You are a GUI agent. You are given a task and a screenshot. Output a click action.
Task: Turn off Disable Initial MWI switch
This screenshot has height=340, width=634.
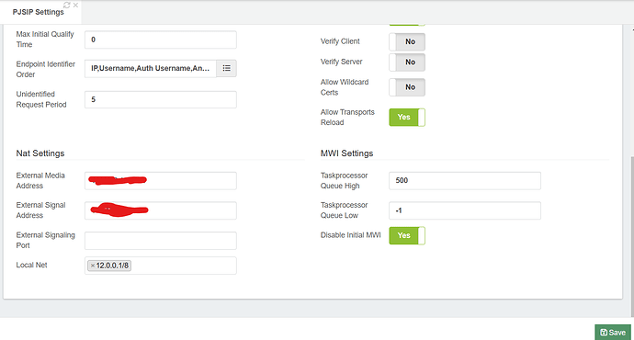[407, 235]
